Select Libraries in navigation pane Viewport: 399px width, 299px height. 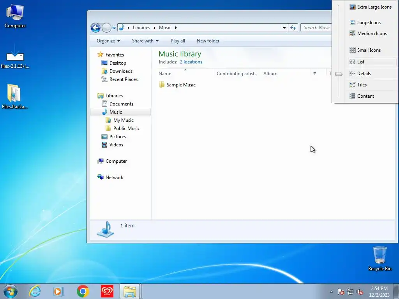click(x=114, y=96)
